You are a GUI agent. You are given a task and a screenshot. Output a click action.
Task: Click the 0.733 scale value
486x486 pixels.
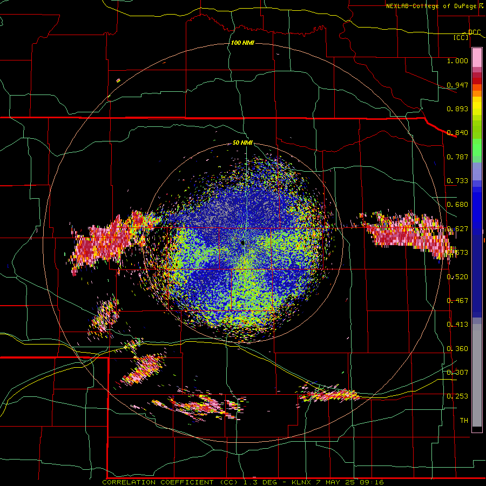click(457, 181)
